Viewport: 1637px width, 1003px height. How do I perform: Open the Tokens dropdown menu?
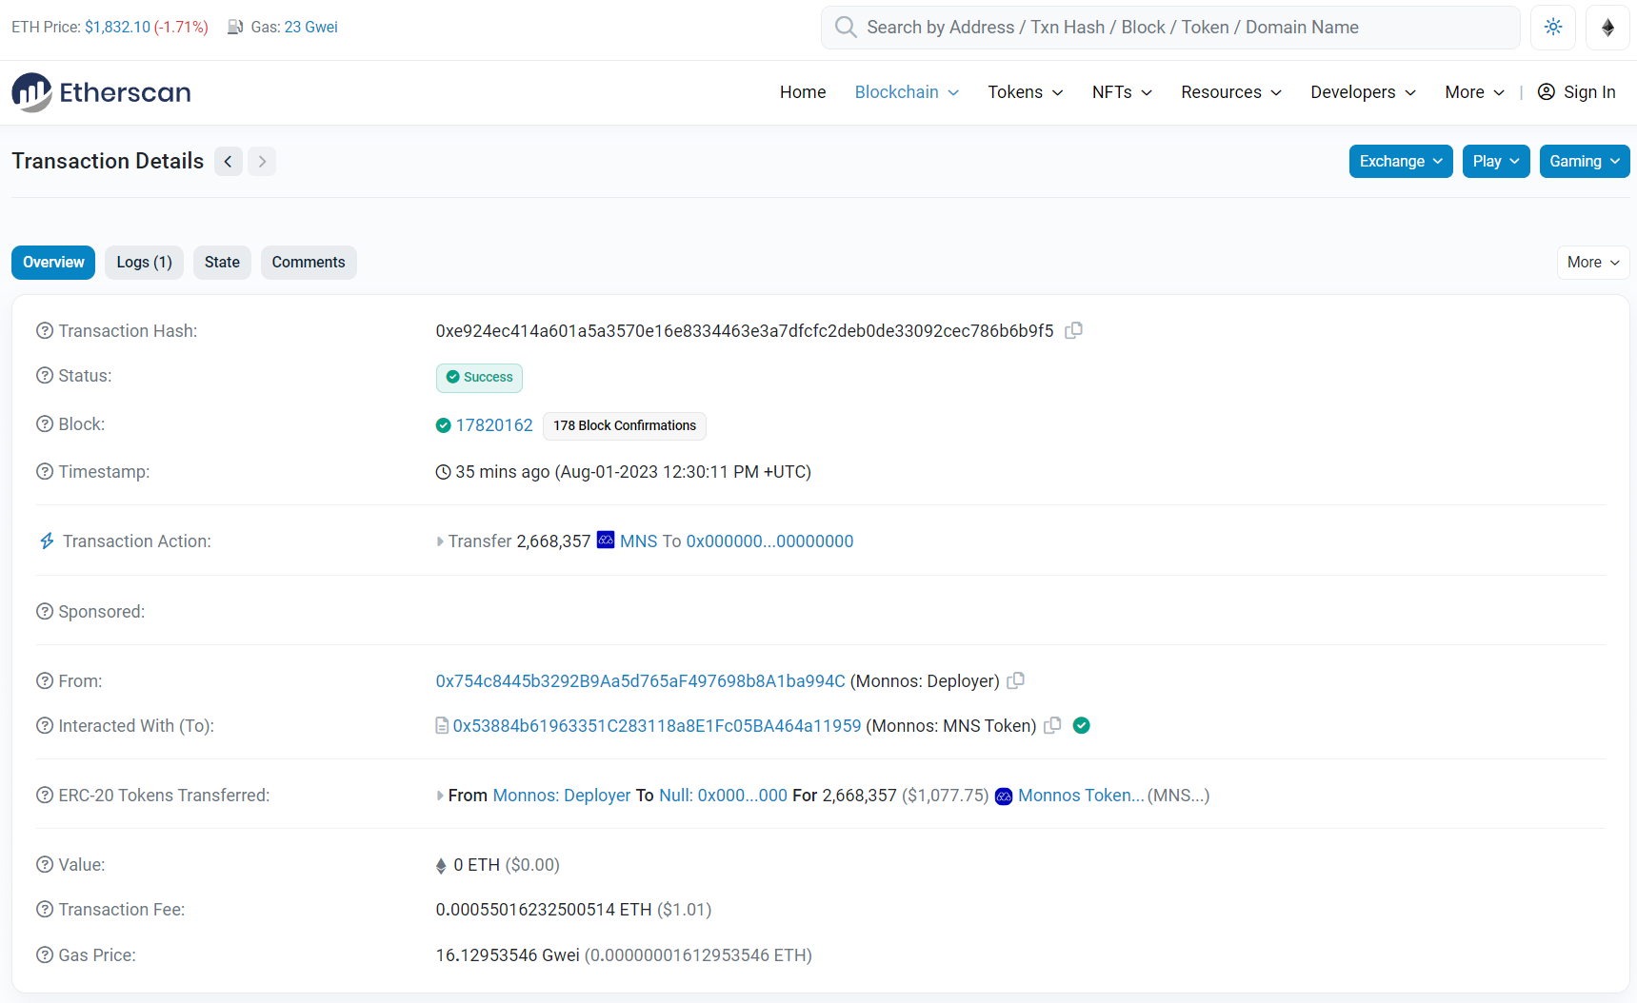click(1026, 92)
